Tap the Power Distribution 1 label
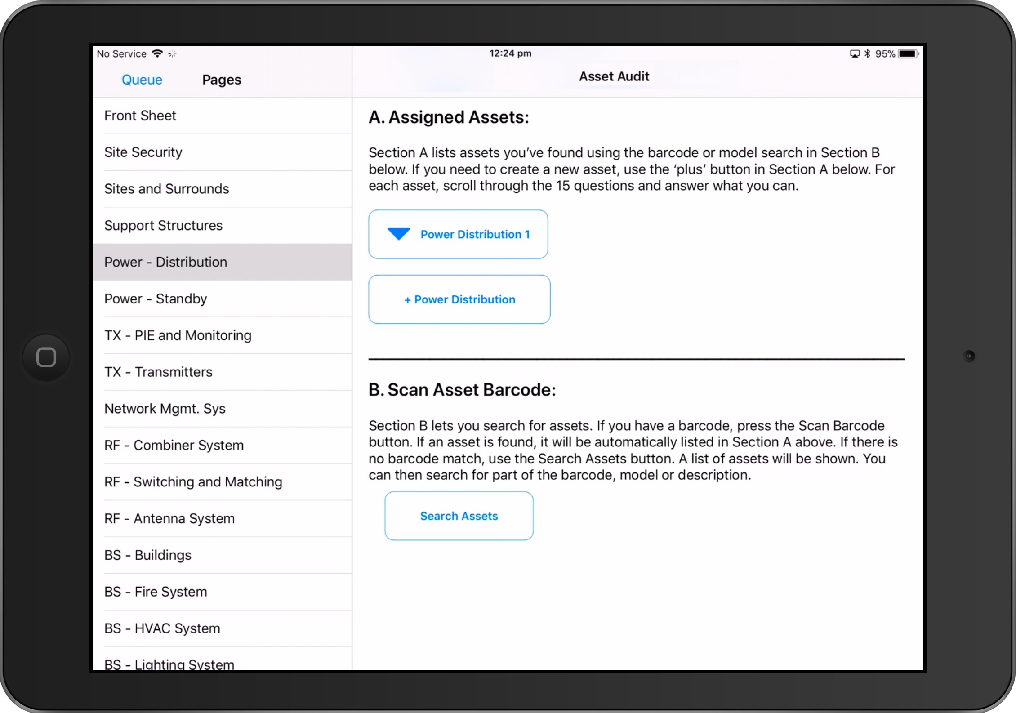 tap(475, 234)
